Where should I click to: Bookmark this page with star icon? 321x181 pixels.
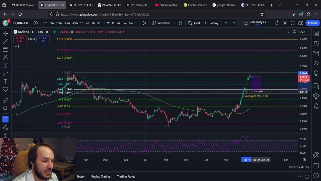(262, 14)
